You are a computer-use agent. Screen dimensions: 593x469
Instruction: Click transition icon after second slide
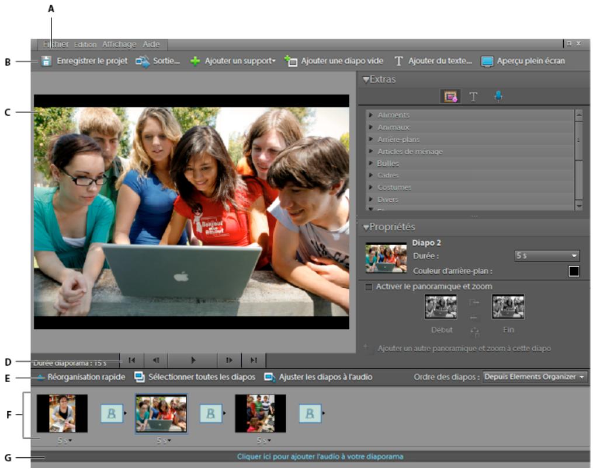click(x=211, y=414)
